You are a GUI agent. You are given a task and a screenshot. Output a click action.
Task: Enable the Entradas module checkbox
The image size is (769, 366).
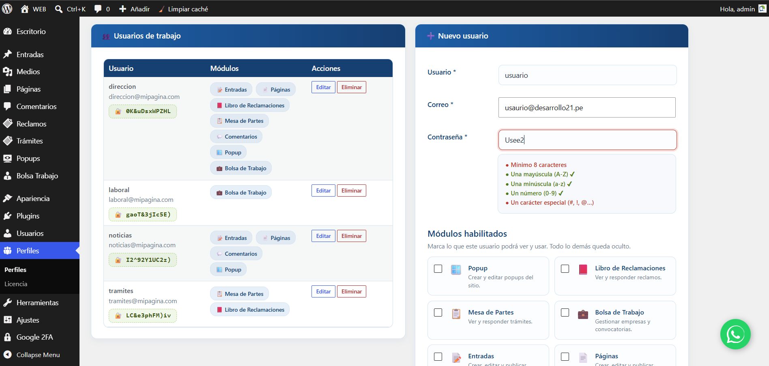(x=438, y=357)
